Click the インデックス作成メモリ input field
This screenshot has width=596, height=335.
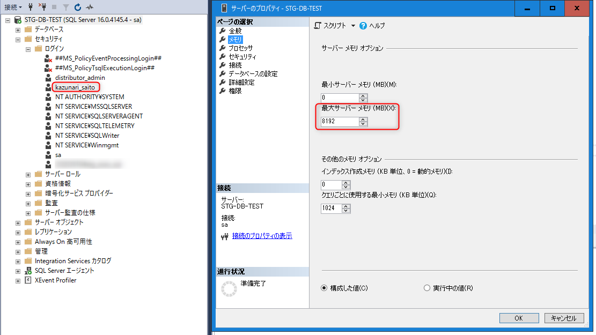(332, 184)
